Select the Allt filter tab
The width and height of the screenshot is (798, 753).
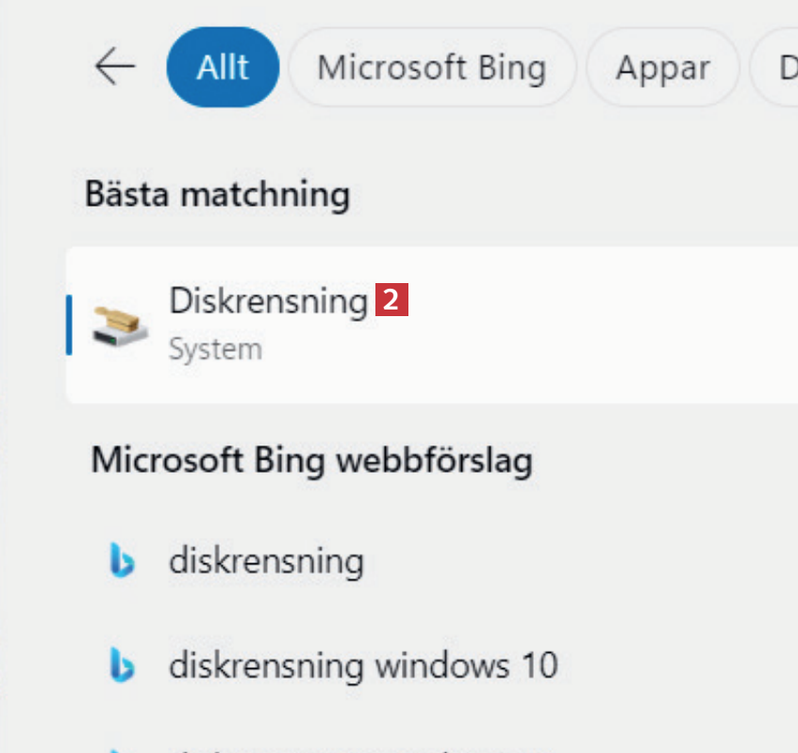coord(223,68)
